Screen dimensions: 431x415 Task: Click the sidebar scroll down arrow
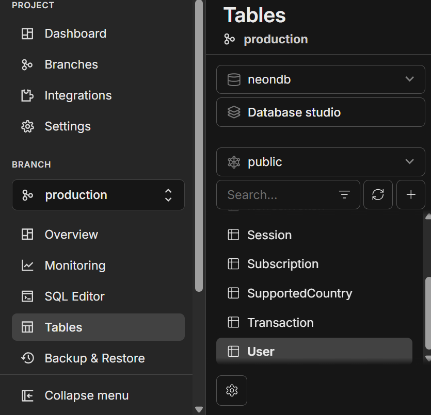199,409
